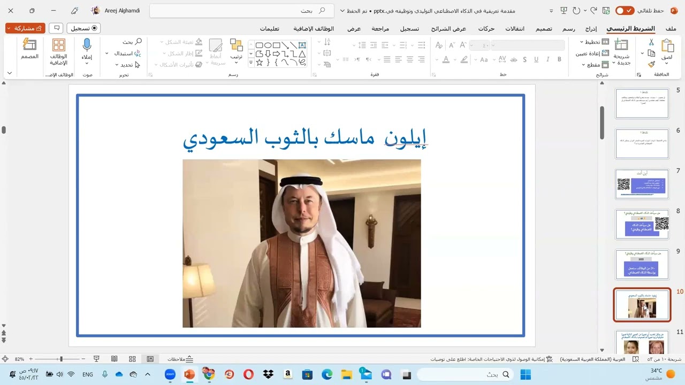Click the zoom slider handle
The width and height of the screenshot is (685, 385).
pyautogui.click(x=62, y=359)
